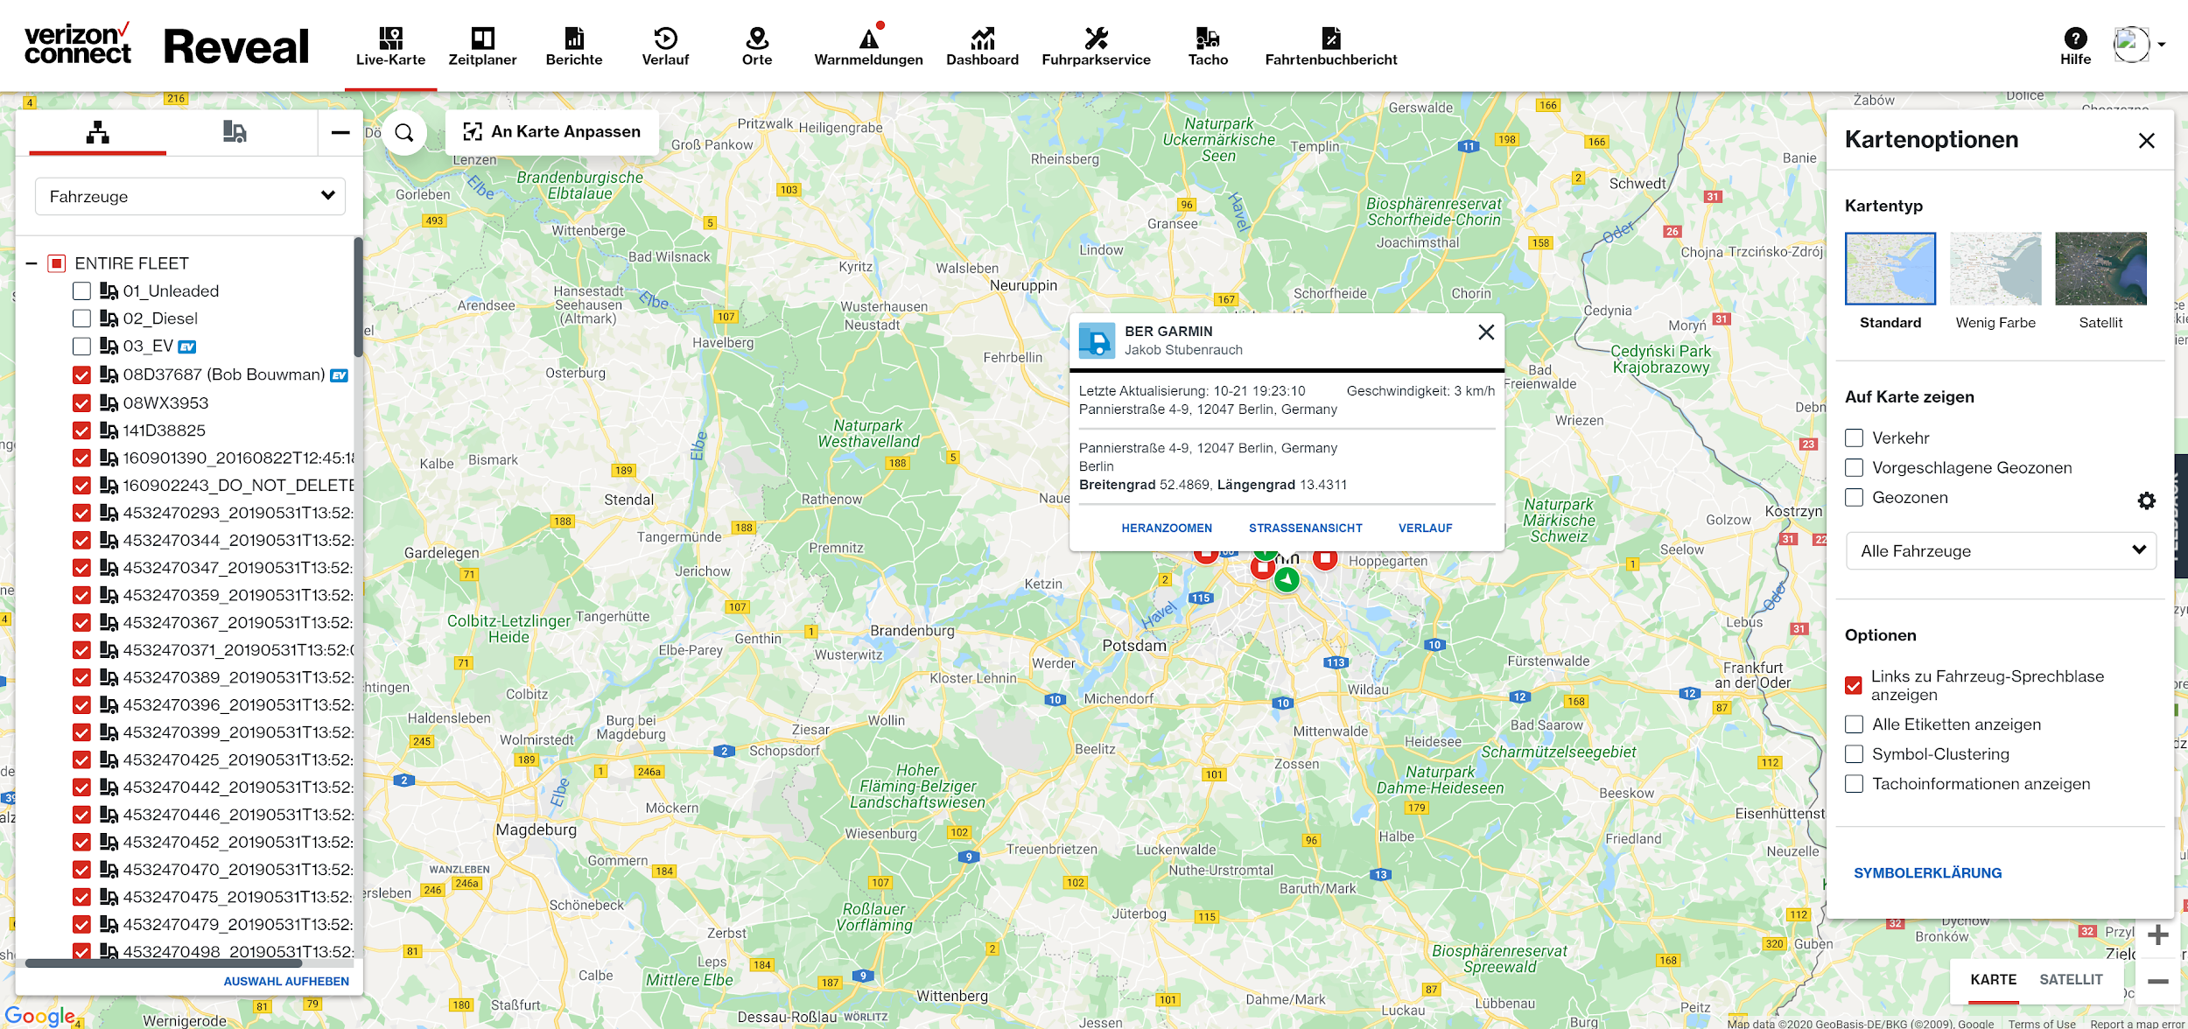The image size is (2188, 1029).
Task: Open the Fahrtenbuchbericht report
Action: click(1331, 46)
